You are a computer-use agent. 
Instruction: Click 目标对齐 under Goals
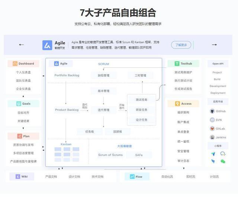pos(23,112)
